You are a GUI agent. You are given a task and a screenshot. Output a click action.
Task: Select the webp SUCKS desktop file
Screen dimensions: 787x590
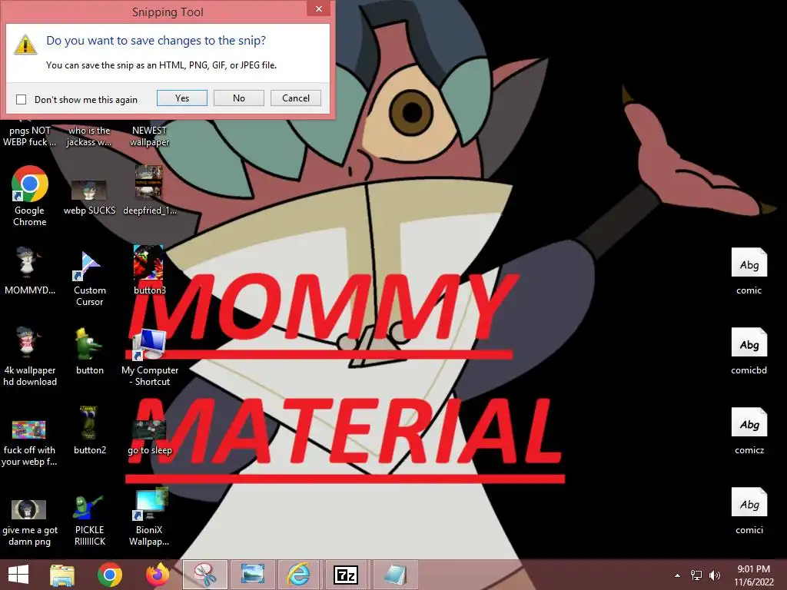tap(89, 197)
